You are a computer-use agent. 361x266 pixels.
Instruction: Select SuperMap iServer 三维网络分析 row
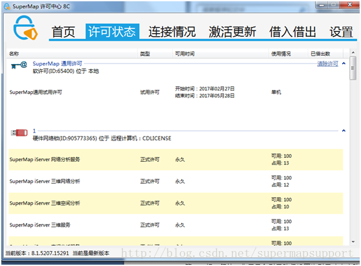[176, 181]
